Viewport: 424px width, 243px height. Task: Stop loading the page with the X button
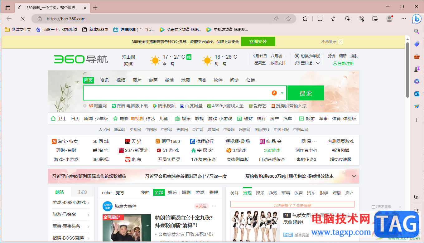click(22, 19)
